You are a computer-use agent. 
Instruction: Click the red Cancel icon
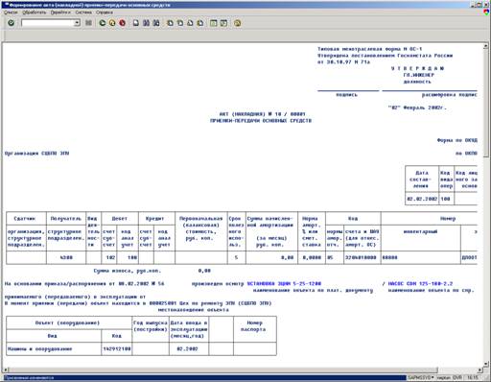click(122, 23)
